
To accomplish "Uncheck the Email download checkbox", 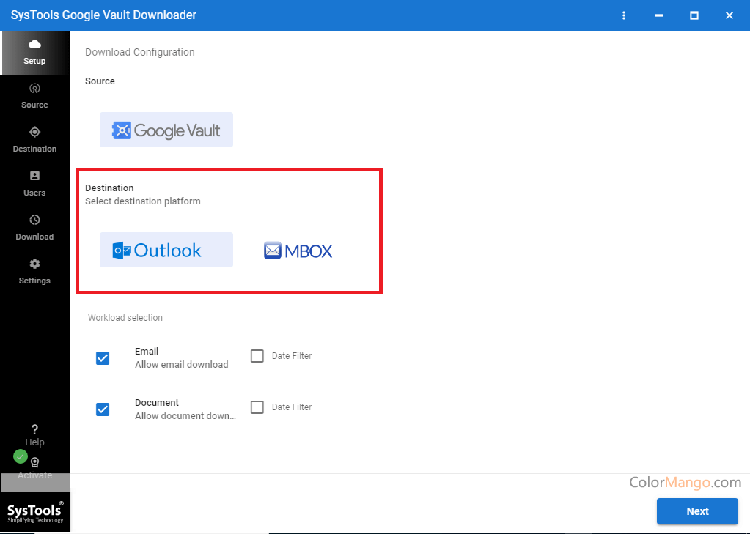I will click(x=103, y=358).
